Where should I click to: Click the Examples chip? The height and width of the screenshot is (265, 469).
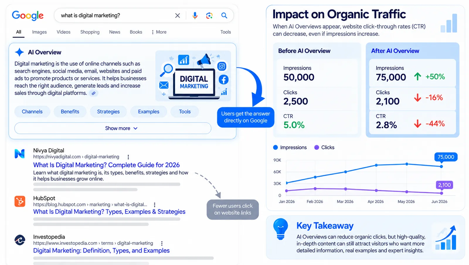[x=149, y=112]
